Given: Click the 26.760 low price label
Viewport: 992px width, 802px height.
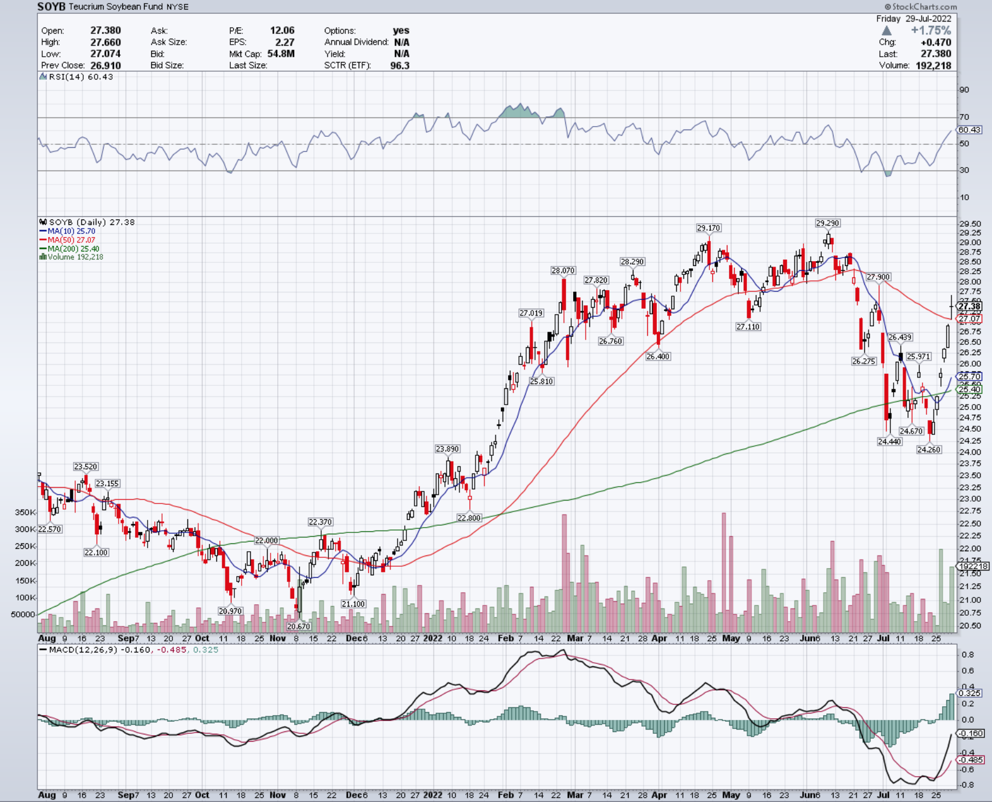Looking at the screenshot, I should [x=611, y=341].
